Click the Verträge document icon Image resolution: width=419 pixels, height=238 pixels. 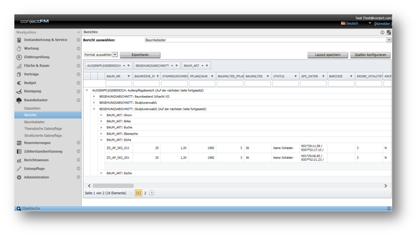(x=19, y=74)
